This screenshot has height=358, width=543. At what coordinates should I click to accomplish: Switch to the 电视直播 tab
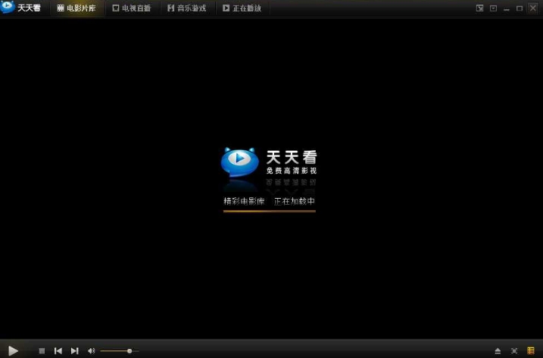132,8
